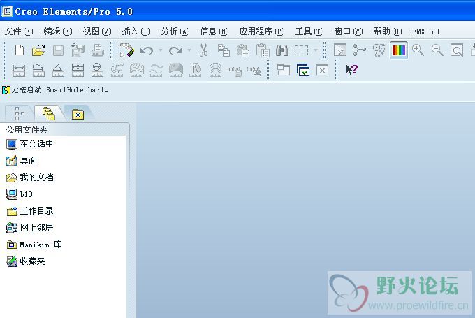
Task: Select 收藏夹 favorites entry
Action: coord(25,261)
